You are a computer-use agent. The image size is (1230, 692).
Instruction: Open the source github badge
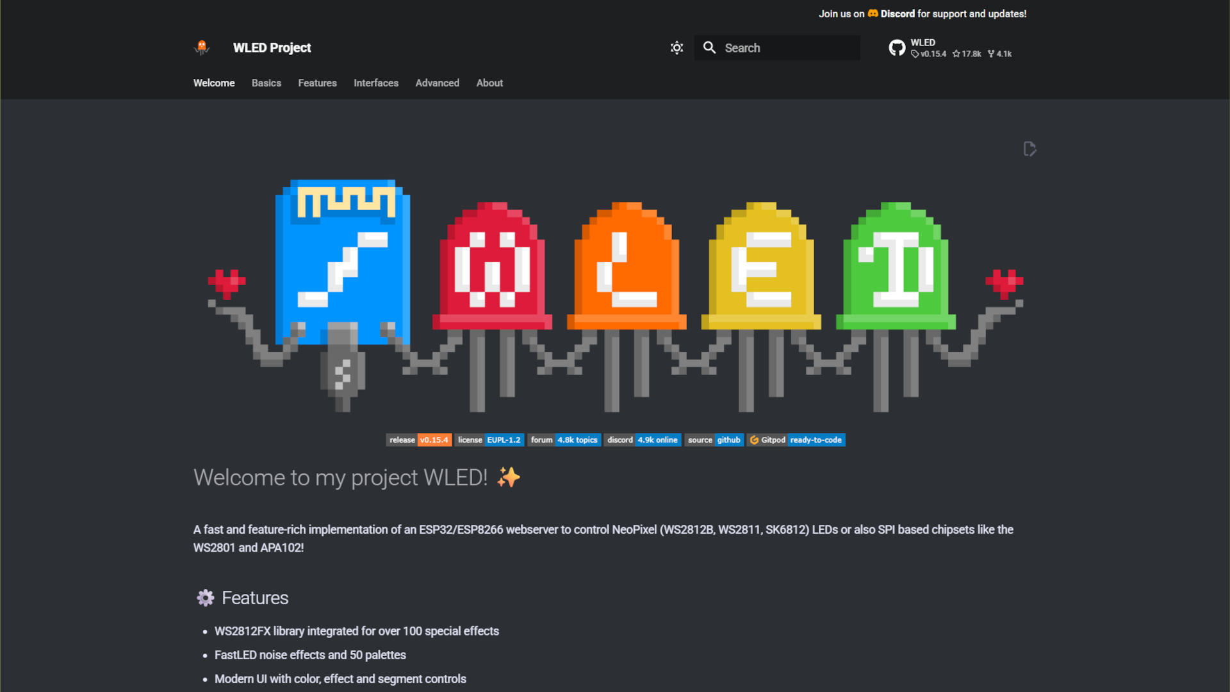714,440
